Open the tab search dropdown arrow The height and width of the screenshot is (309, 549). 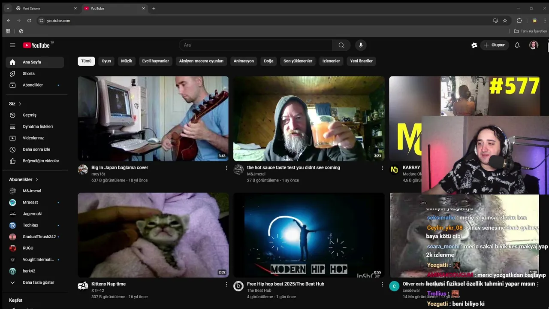pos(8,8)
